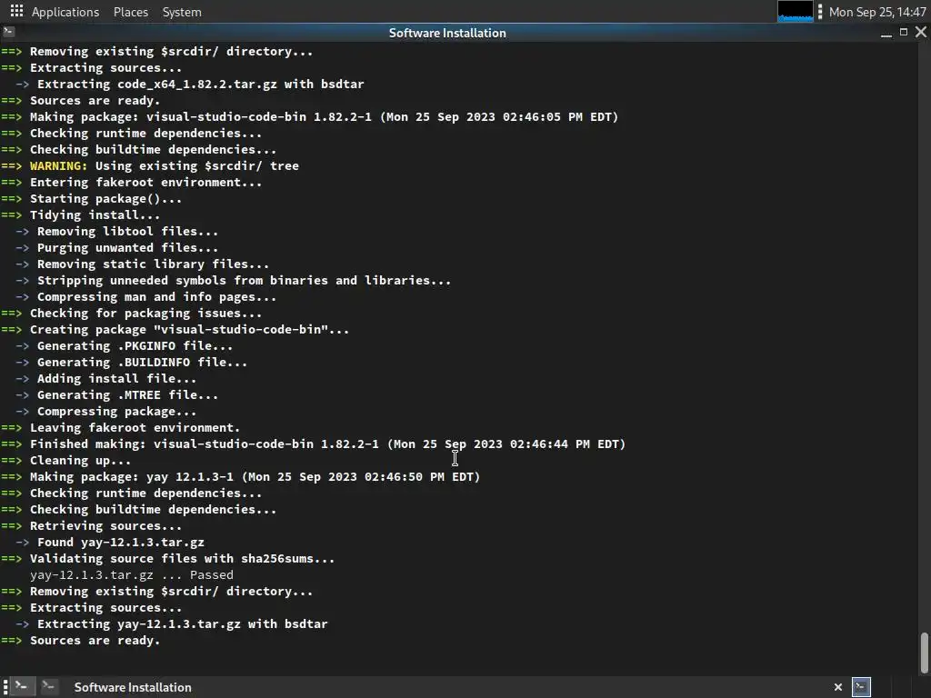This screenshot has height=698, width=931.
Task: Click 'Extracting code_x64_1.82.2.tar.gz with bsdtar' line
Action: 201,85
